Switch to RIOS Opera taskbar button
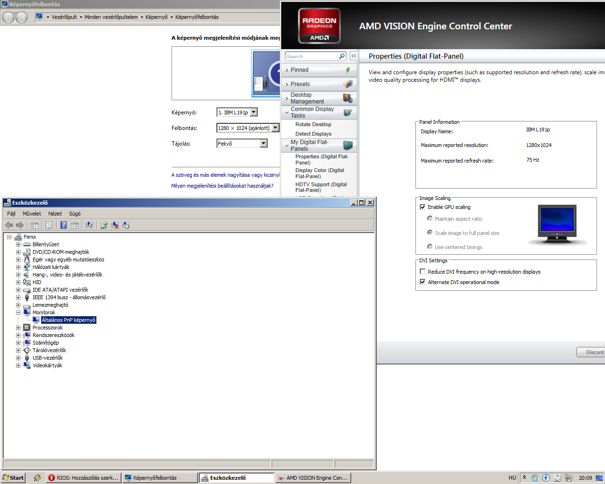605x484 pixels. click(84, 478)
